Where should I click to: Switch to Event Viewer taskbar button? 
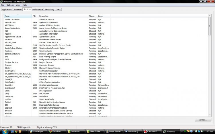point(114,131)
